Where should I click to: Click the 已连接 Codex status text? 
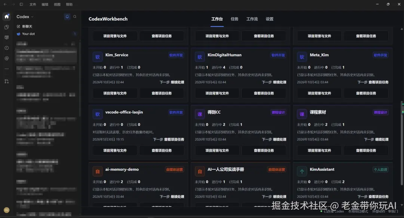[x=334, y=211]
